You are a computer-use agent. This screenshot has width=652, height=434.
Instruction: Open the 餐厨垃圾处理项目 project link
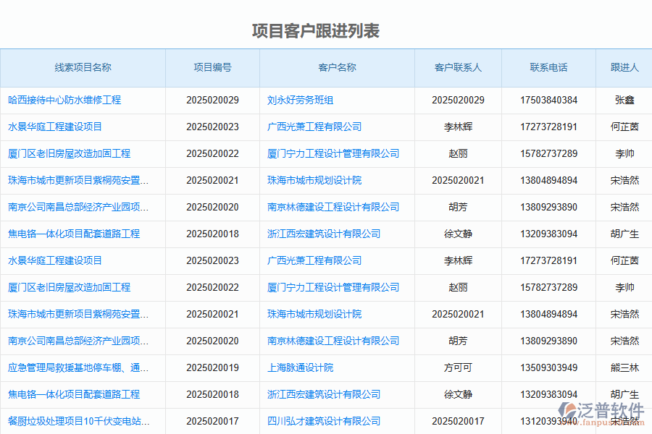click(79, 421)
